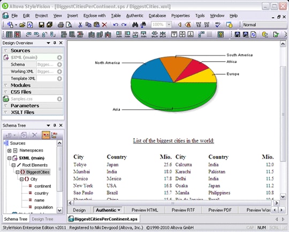Undo the last action

[x=116, y=25]
